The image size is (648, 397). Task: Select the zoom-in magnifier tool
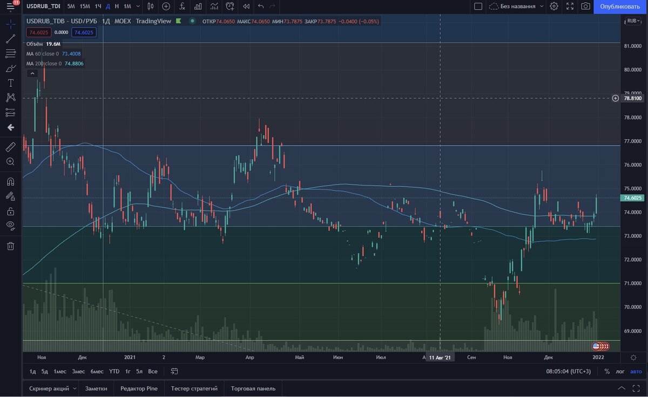point(11,161)
